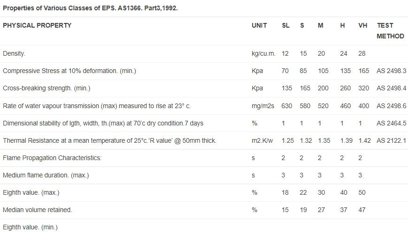Image resolution: width=408 pixels, height=235 pixels.
Task: Select the AS 2498.3 test method cell
Action: click(x=391, y=71)
